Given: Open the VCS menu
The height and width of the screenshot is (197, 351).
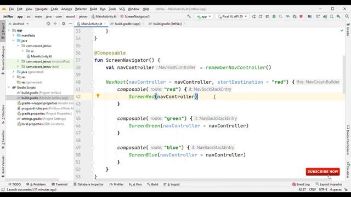Looking at the screenshot, I should [122, 9].
